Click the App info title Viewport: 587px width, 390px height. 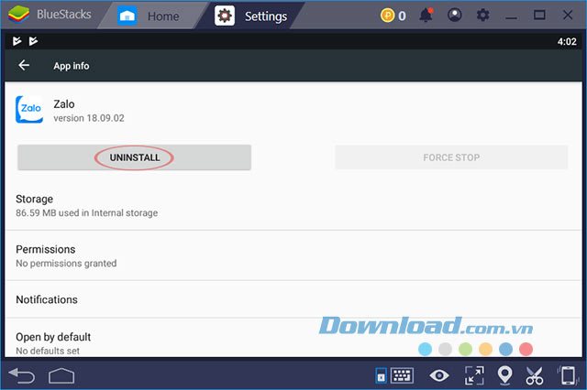pyautogui.click(x=72, y=66)
